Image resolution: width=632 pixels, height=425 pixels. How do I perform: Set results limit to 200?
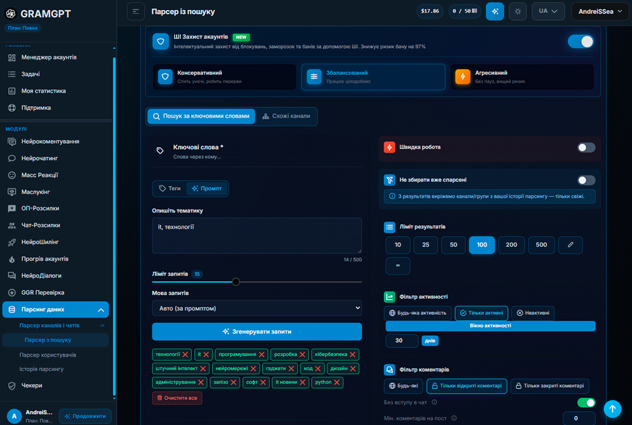[512, 245]
